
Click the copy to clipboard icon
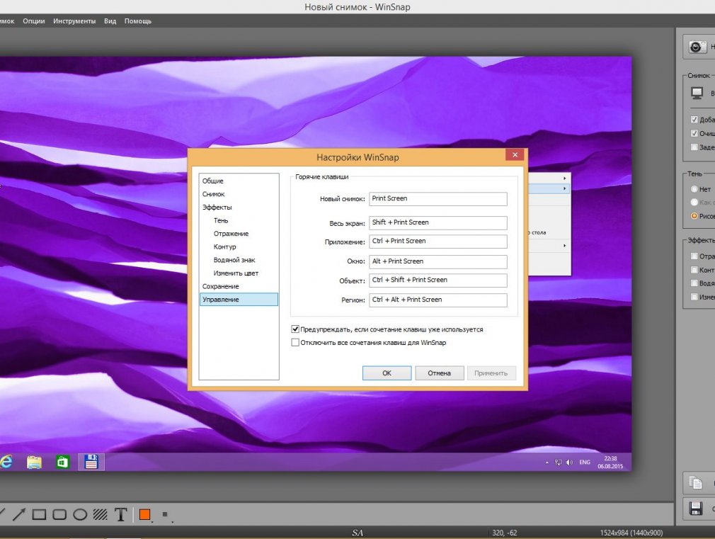[x=696, y=482]
